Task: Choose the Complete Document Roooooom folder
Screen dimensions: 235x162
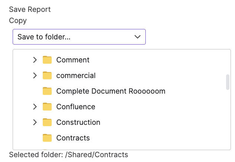Action: coord(110,91)
